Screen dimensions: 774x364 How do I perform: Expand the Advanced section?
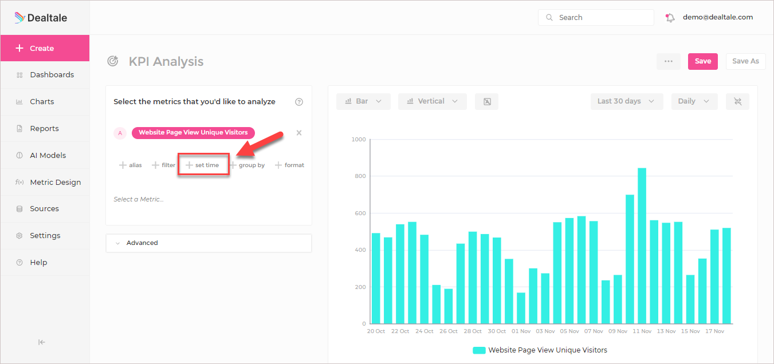(209, 243)
